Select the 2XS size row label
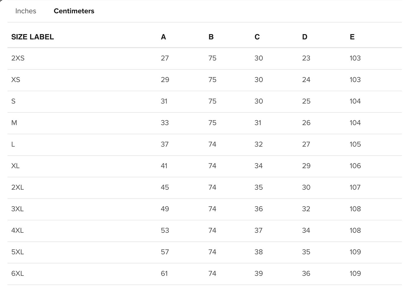The image size is (405, 290). [x=18, y=58]
